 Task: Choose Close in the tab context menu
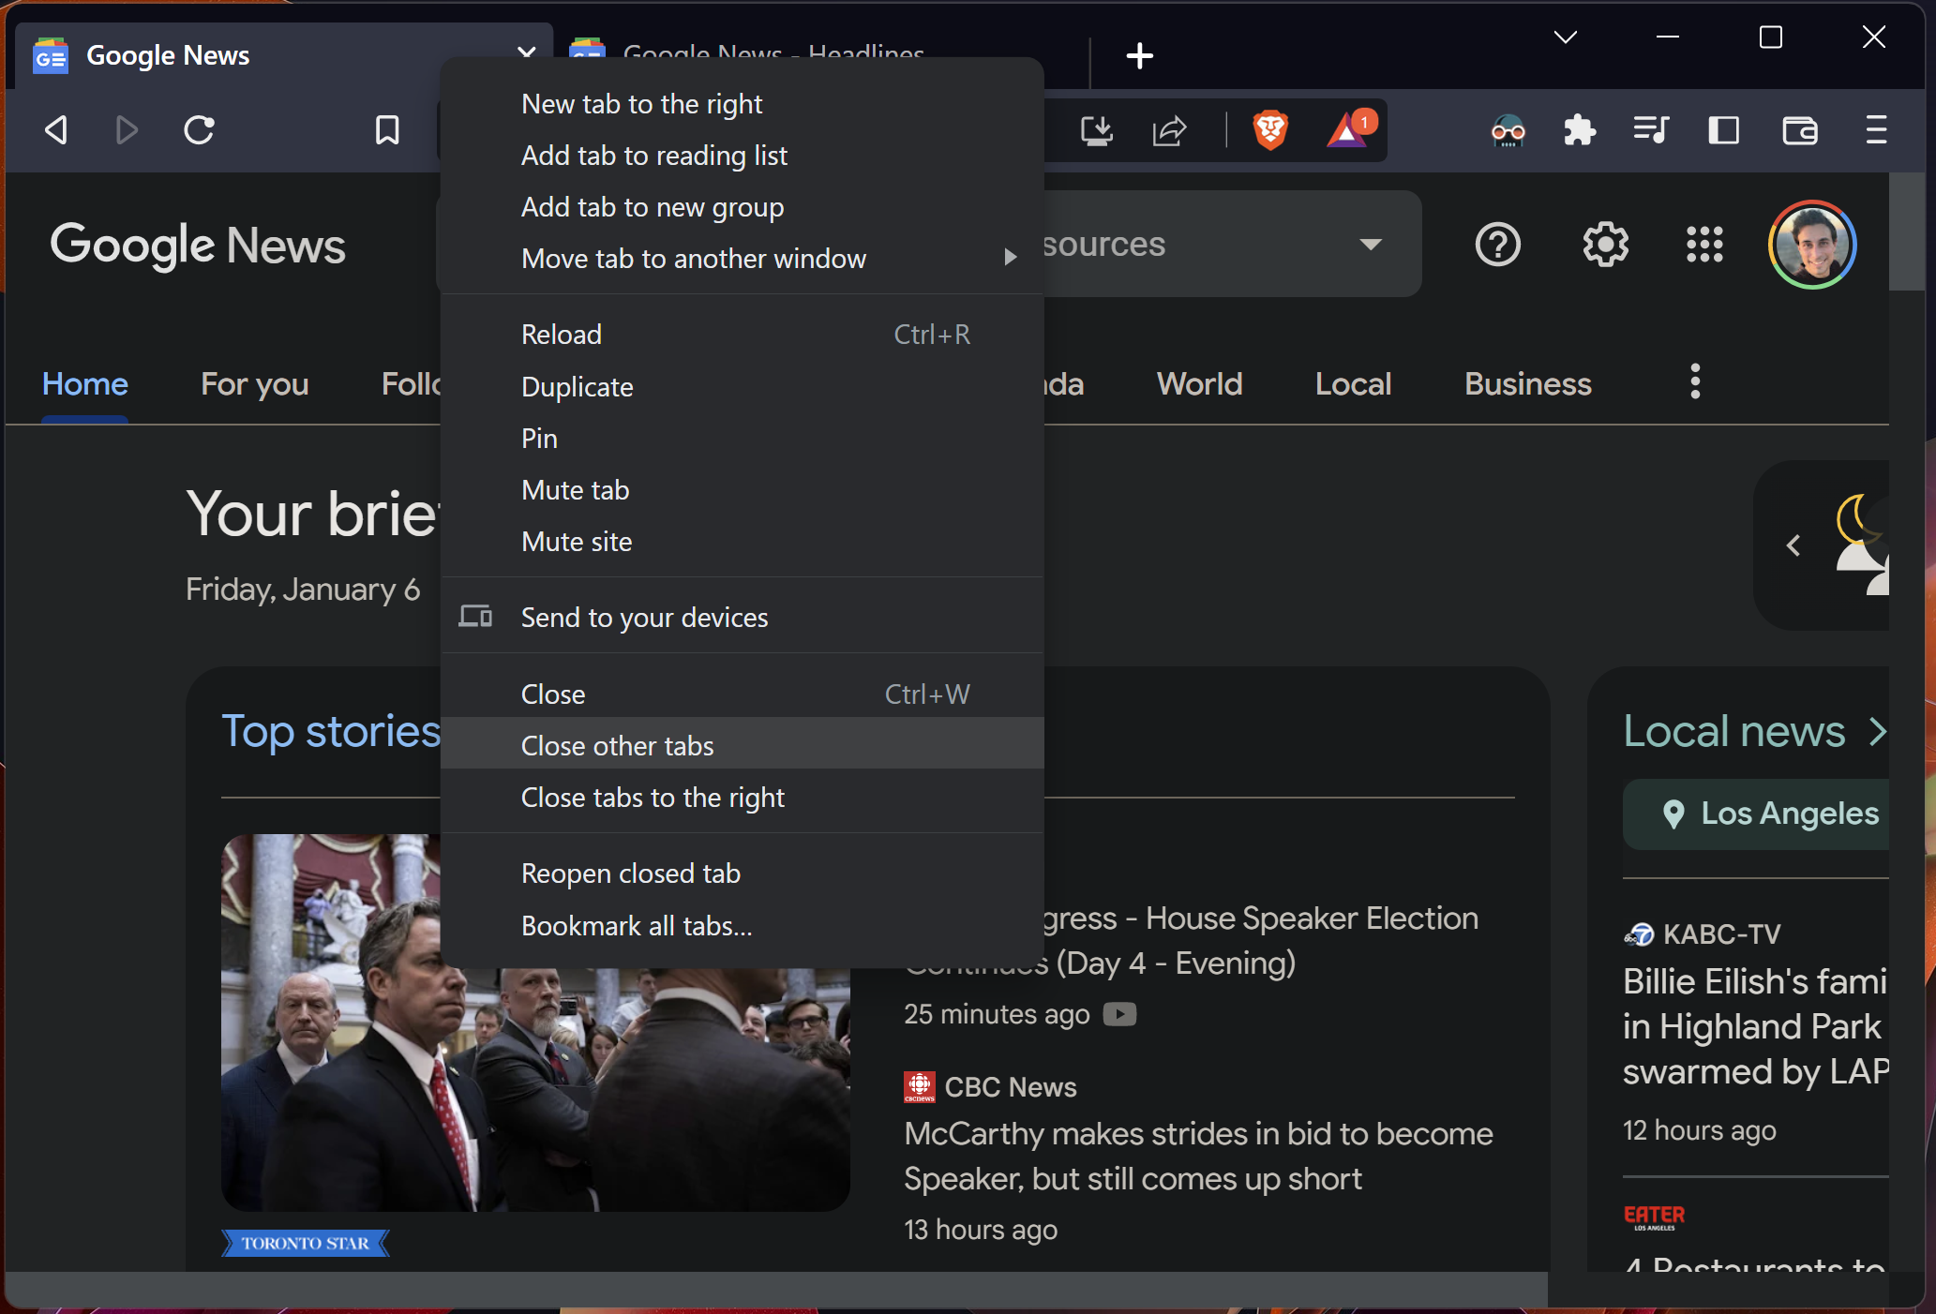tap(742, 694)
